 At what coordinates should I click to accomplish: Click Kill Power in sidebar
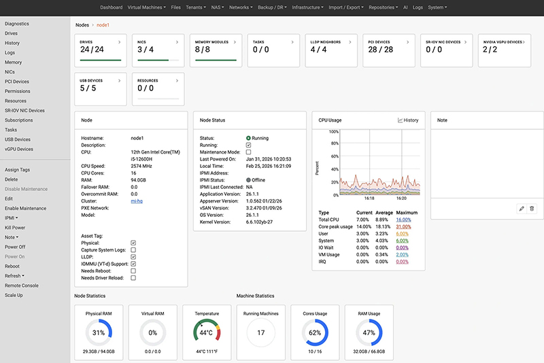15,228
